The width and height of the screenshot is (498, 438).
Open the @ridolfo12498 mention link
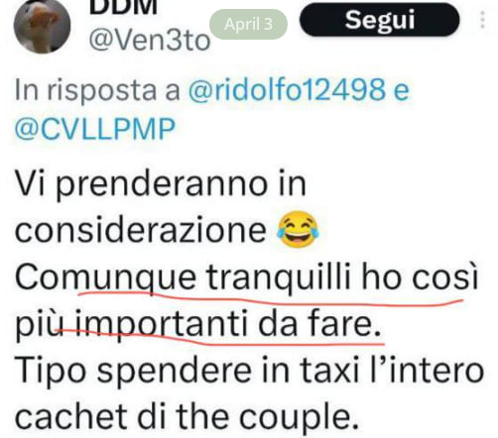click(x=287, y=90)
